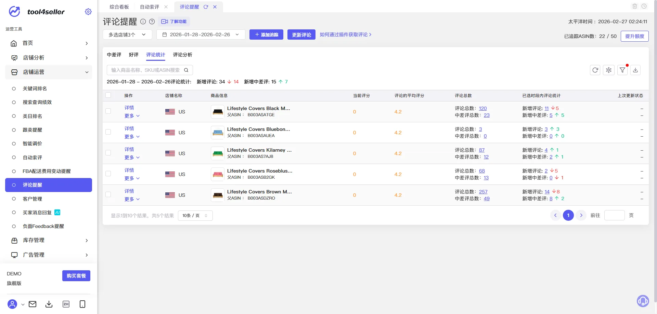Refresh the 评论提醒 tab via reload icon
The image size is (657, 314).
tap(206, 7)
